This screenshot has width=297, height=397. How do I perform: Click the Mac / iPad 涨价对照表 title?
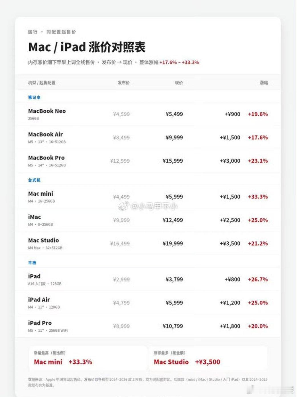point(87,47)
